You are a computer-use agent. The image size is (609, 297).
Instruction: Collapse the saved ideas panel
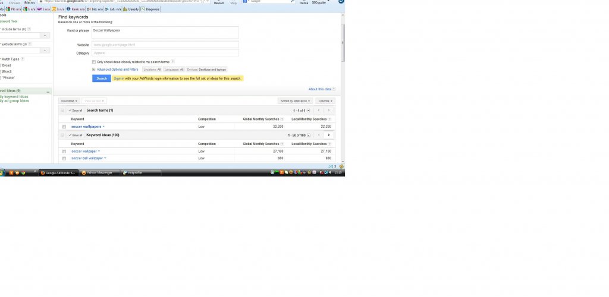click(x=48, y=91)
